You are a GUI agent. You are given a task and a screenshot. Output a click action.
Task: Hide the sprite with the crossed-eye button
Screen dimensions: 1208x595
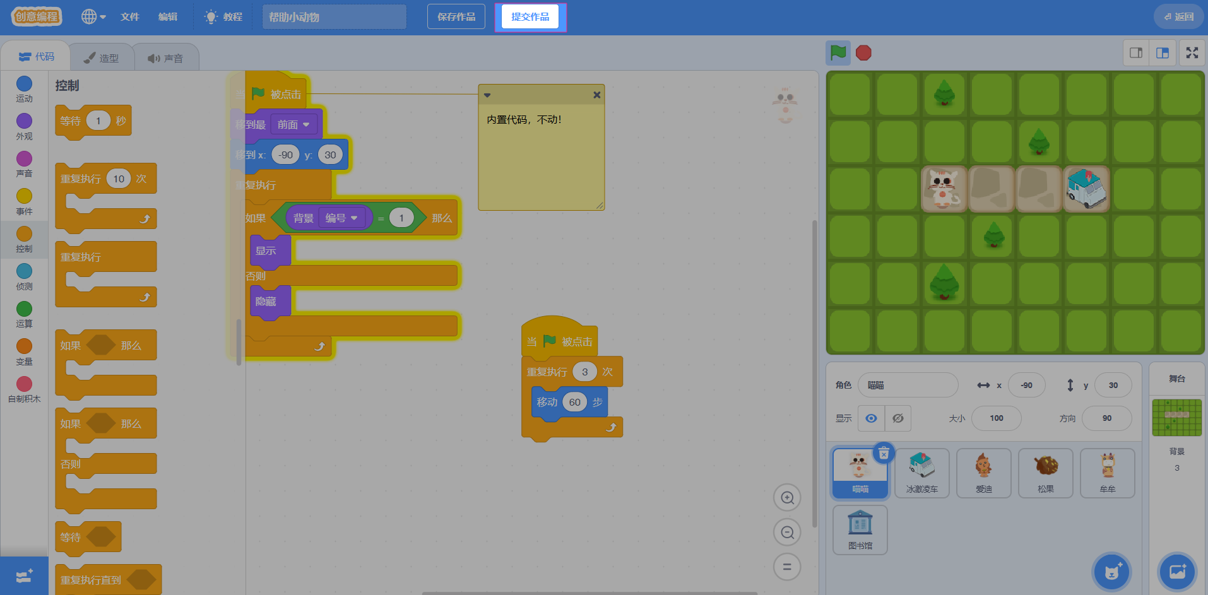pos(897,418)
